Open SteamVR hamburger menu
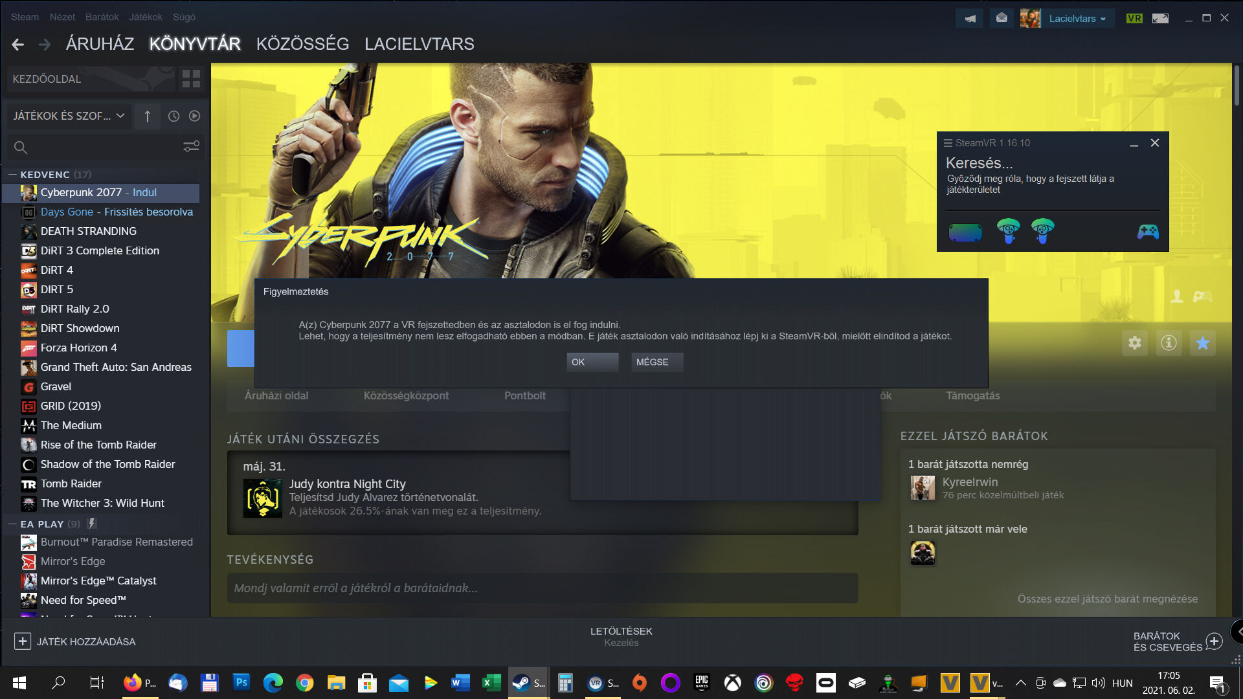The image size is (1243, 699). (948, 143)
